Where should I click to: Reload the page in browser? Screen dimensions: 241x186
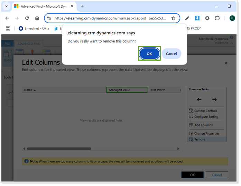pyautogui.click(x=27, y=18)
